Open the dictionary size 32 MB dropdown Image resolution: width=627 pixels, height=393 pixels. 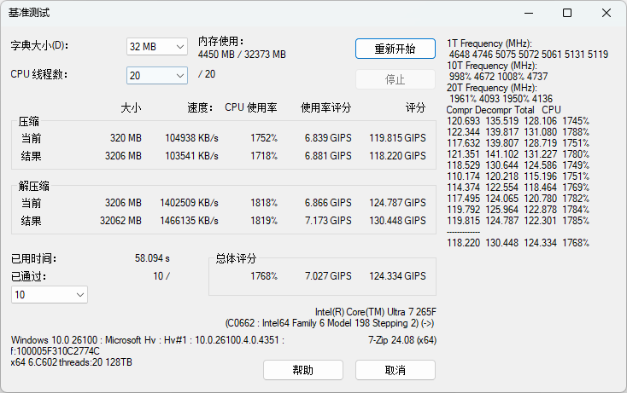[x=157, y=47]
